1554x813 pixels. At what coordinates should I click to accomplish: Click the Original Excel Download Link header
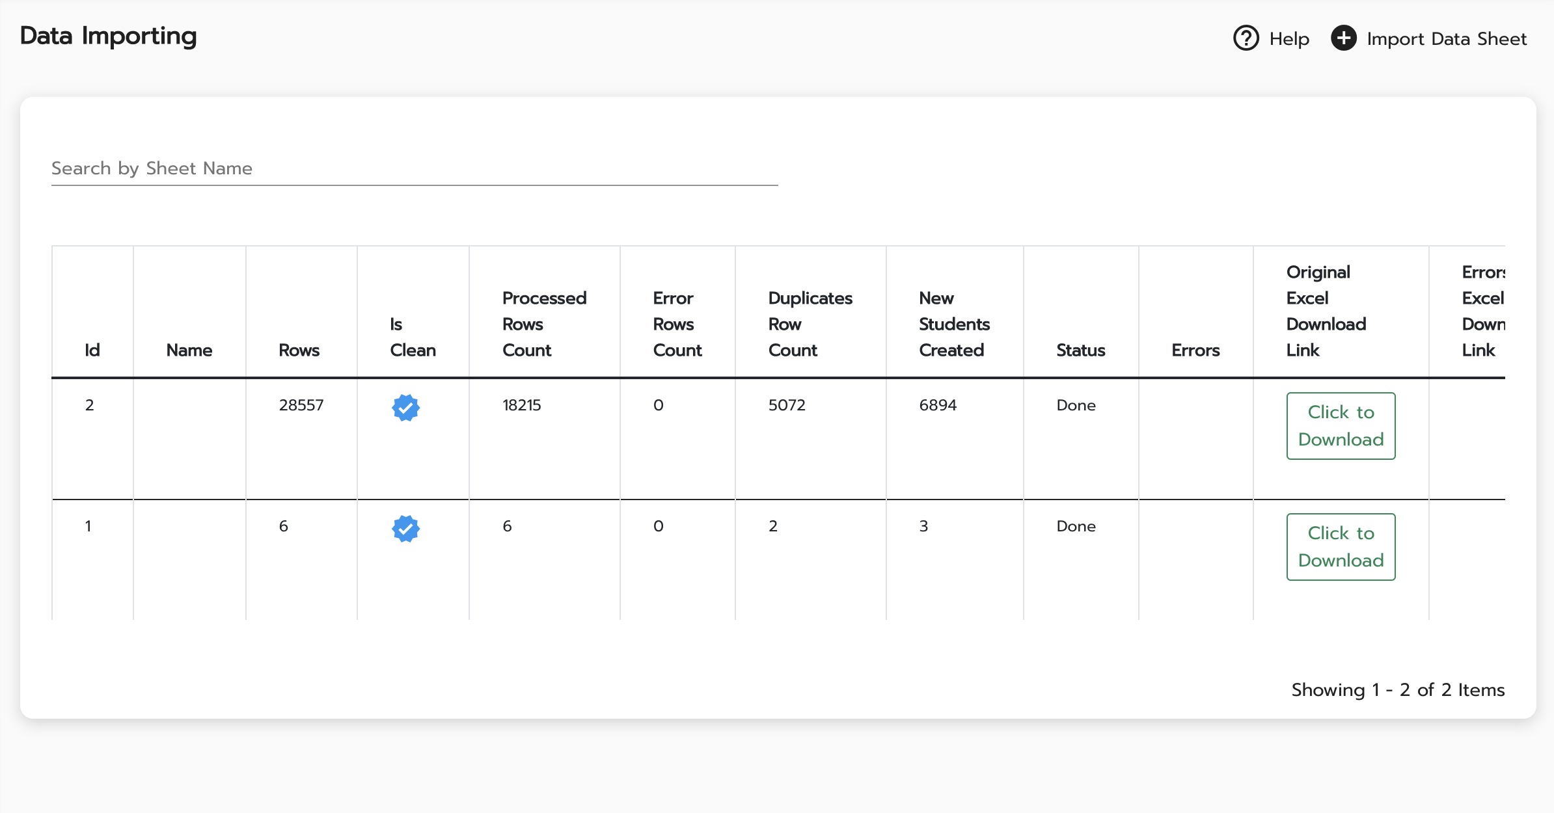(1325, 311)
